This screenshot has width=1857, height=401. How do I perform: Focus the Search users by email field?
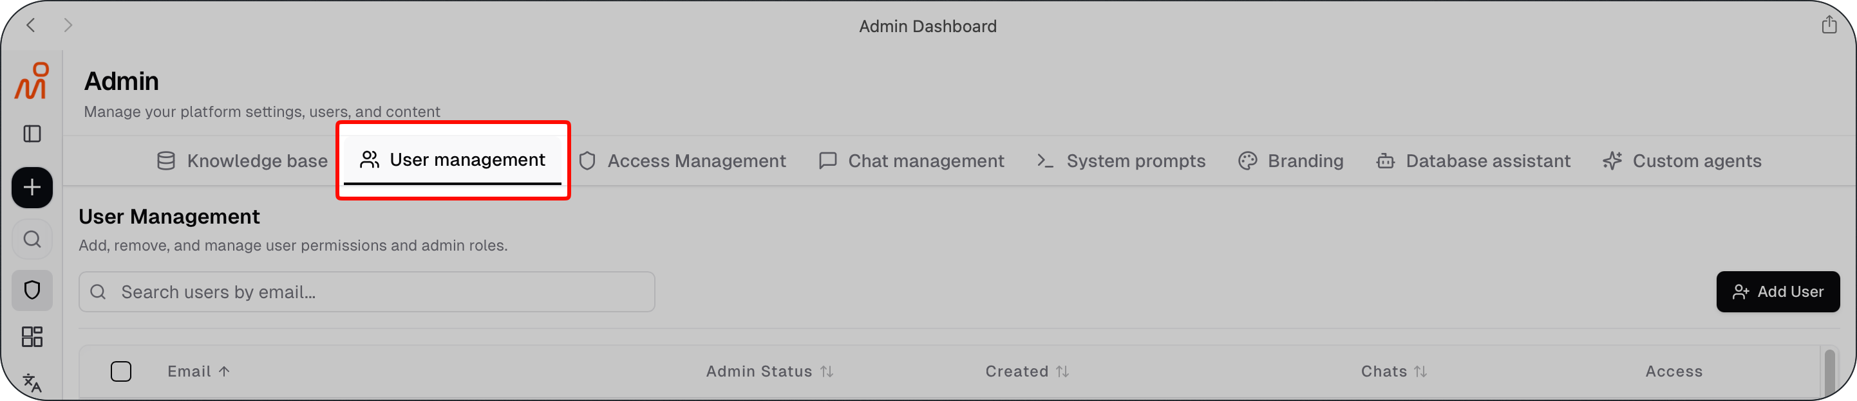(366, 292)
